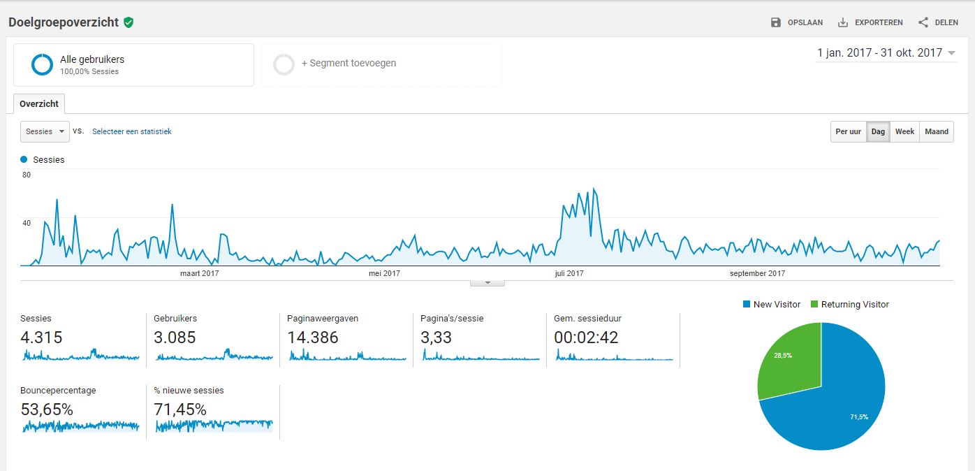The image size is (975, 471).
Task: Click the Delen share icon
Action: pyautogui.click(x=923, y=22)
